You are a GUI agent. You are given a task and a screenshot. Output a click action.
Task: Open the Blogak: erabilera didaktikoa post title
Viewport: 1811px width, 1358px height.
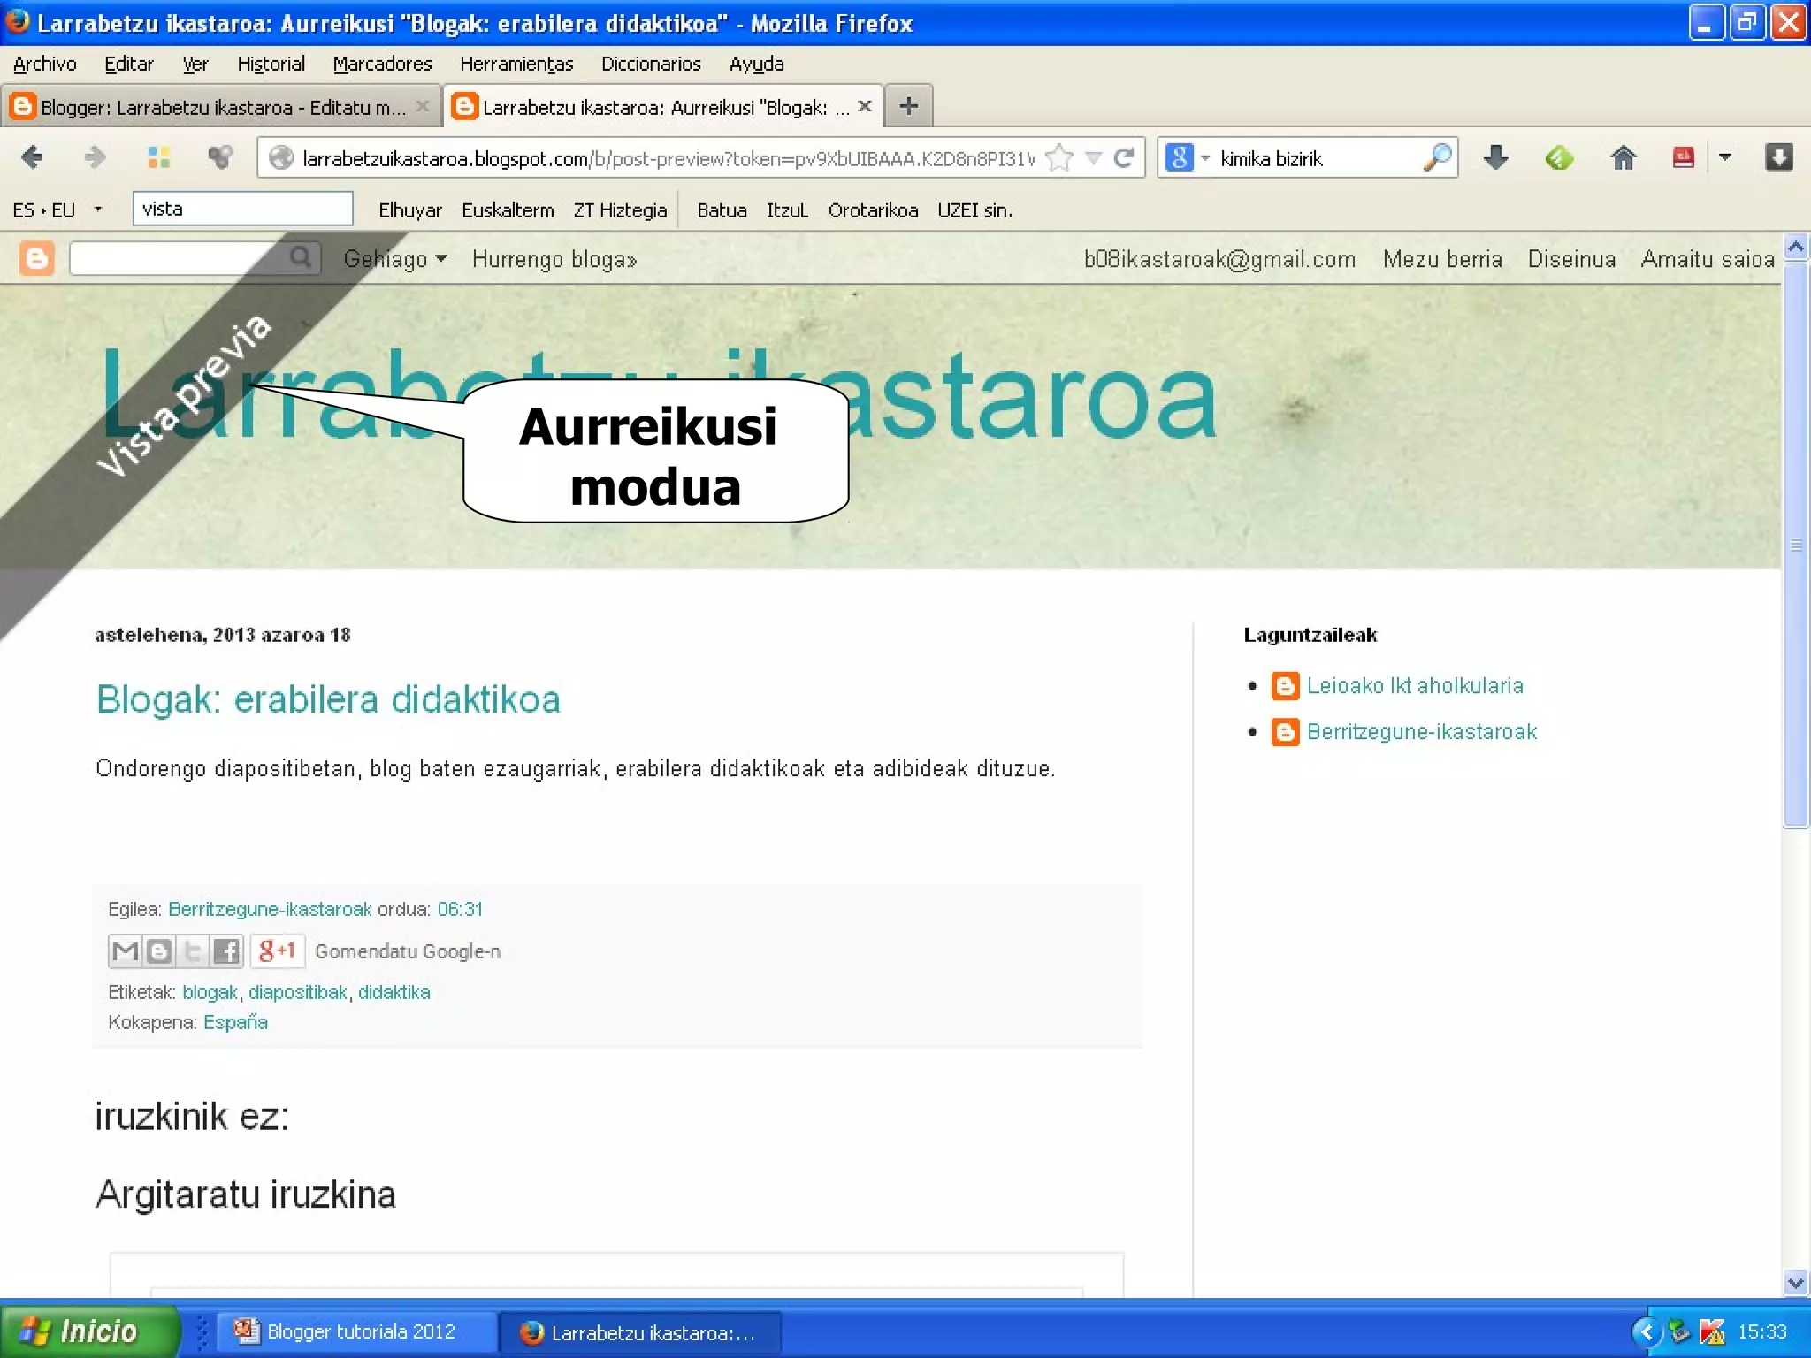click(x=328, y=699)
